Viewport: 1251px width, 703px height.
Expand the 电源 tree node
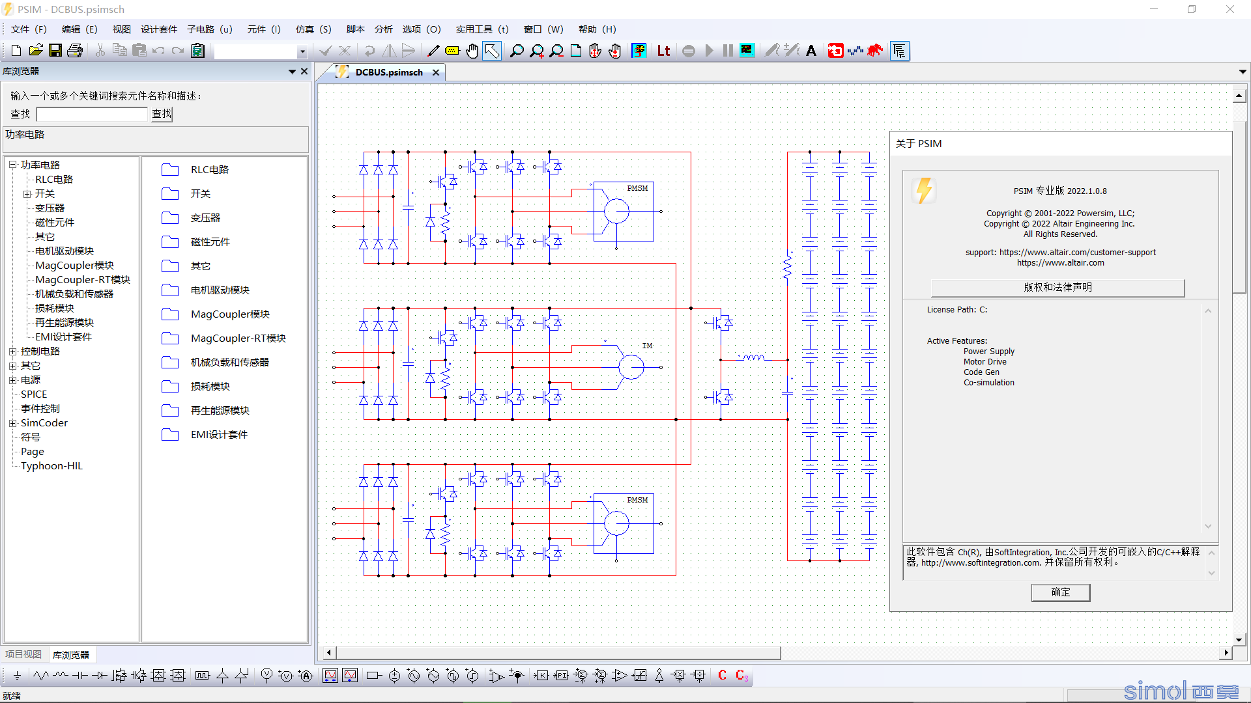(x=12, y=380)
